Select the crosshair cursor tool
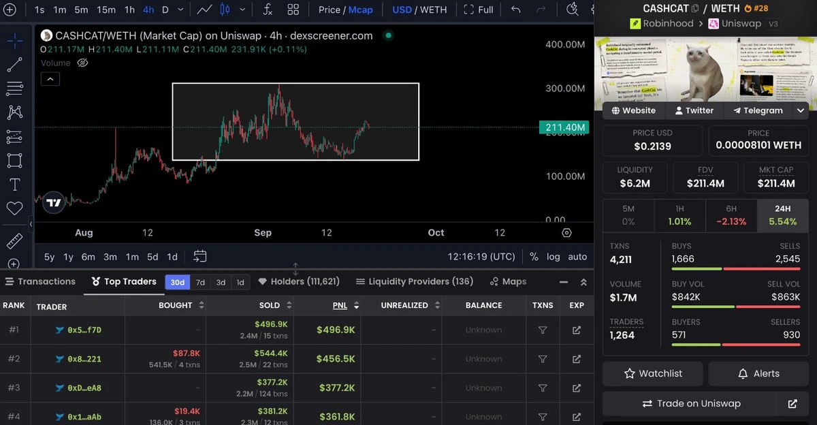Image resolution: width=817 pixels, height=425 pixels. pos(14,40)
